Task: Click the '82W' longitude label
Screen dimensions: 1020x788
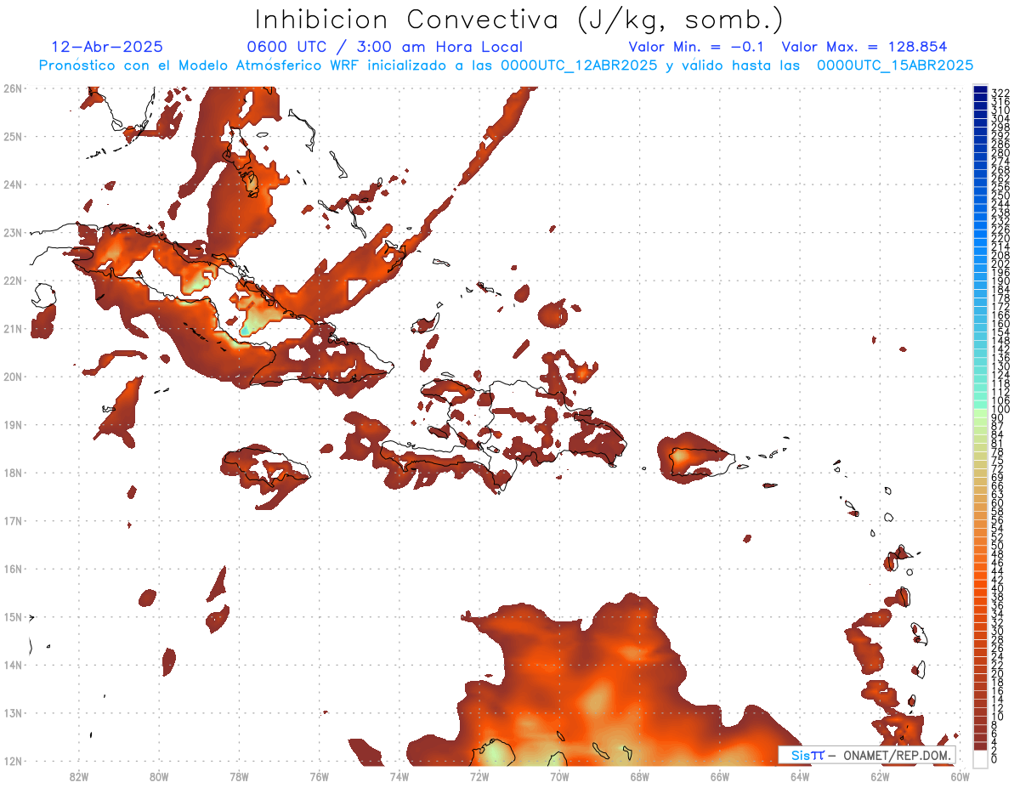Action: [78, 776]
